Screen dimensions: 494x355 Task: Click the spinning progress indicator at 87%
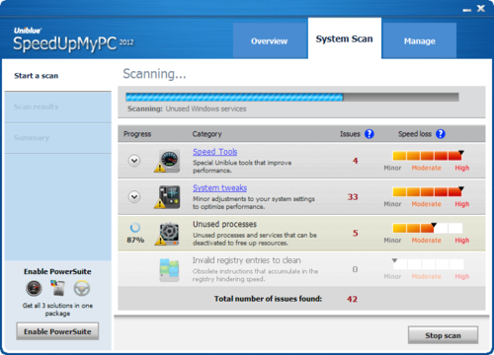tap(135, 228)
